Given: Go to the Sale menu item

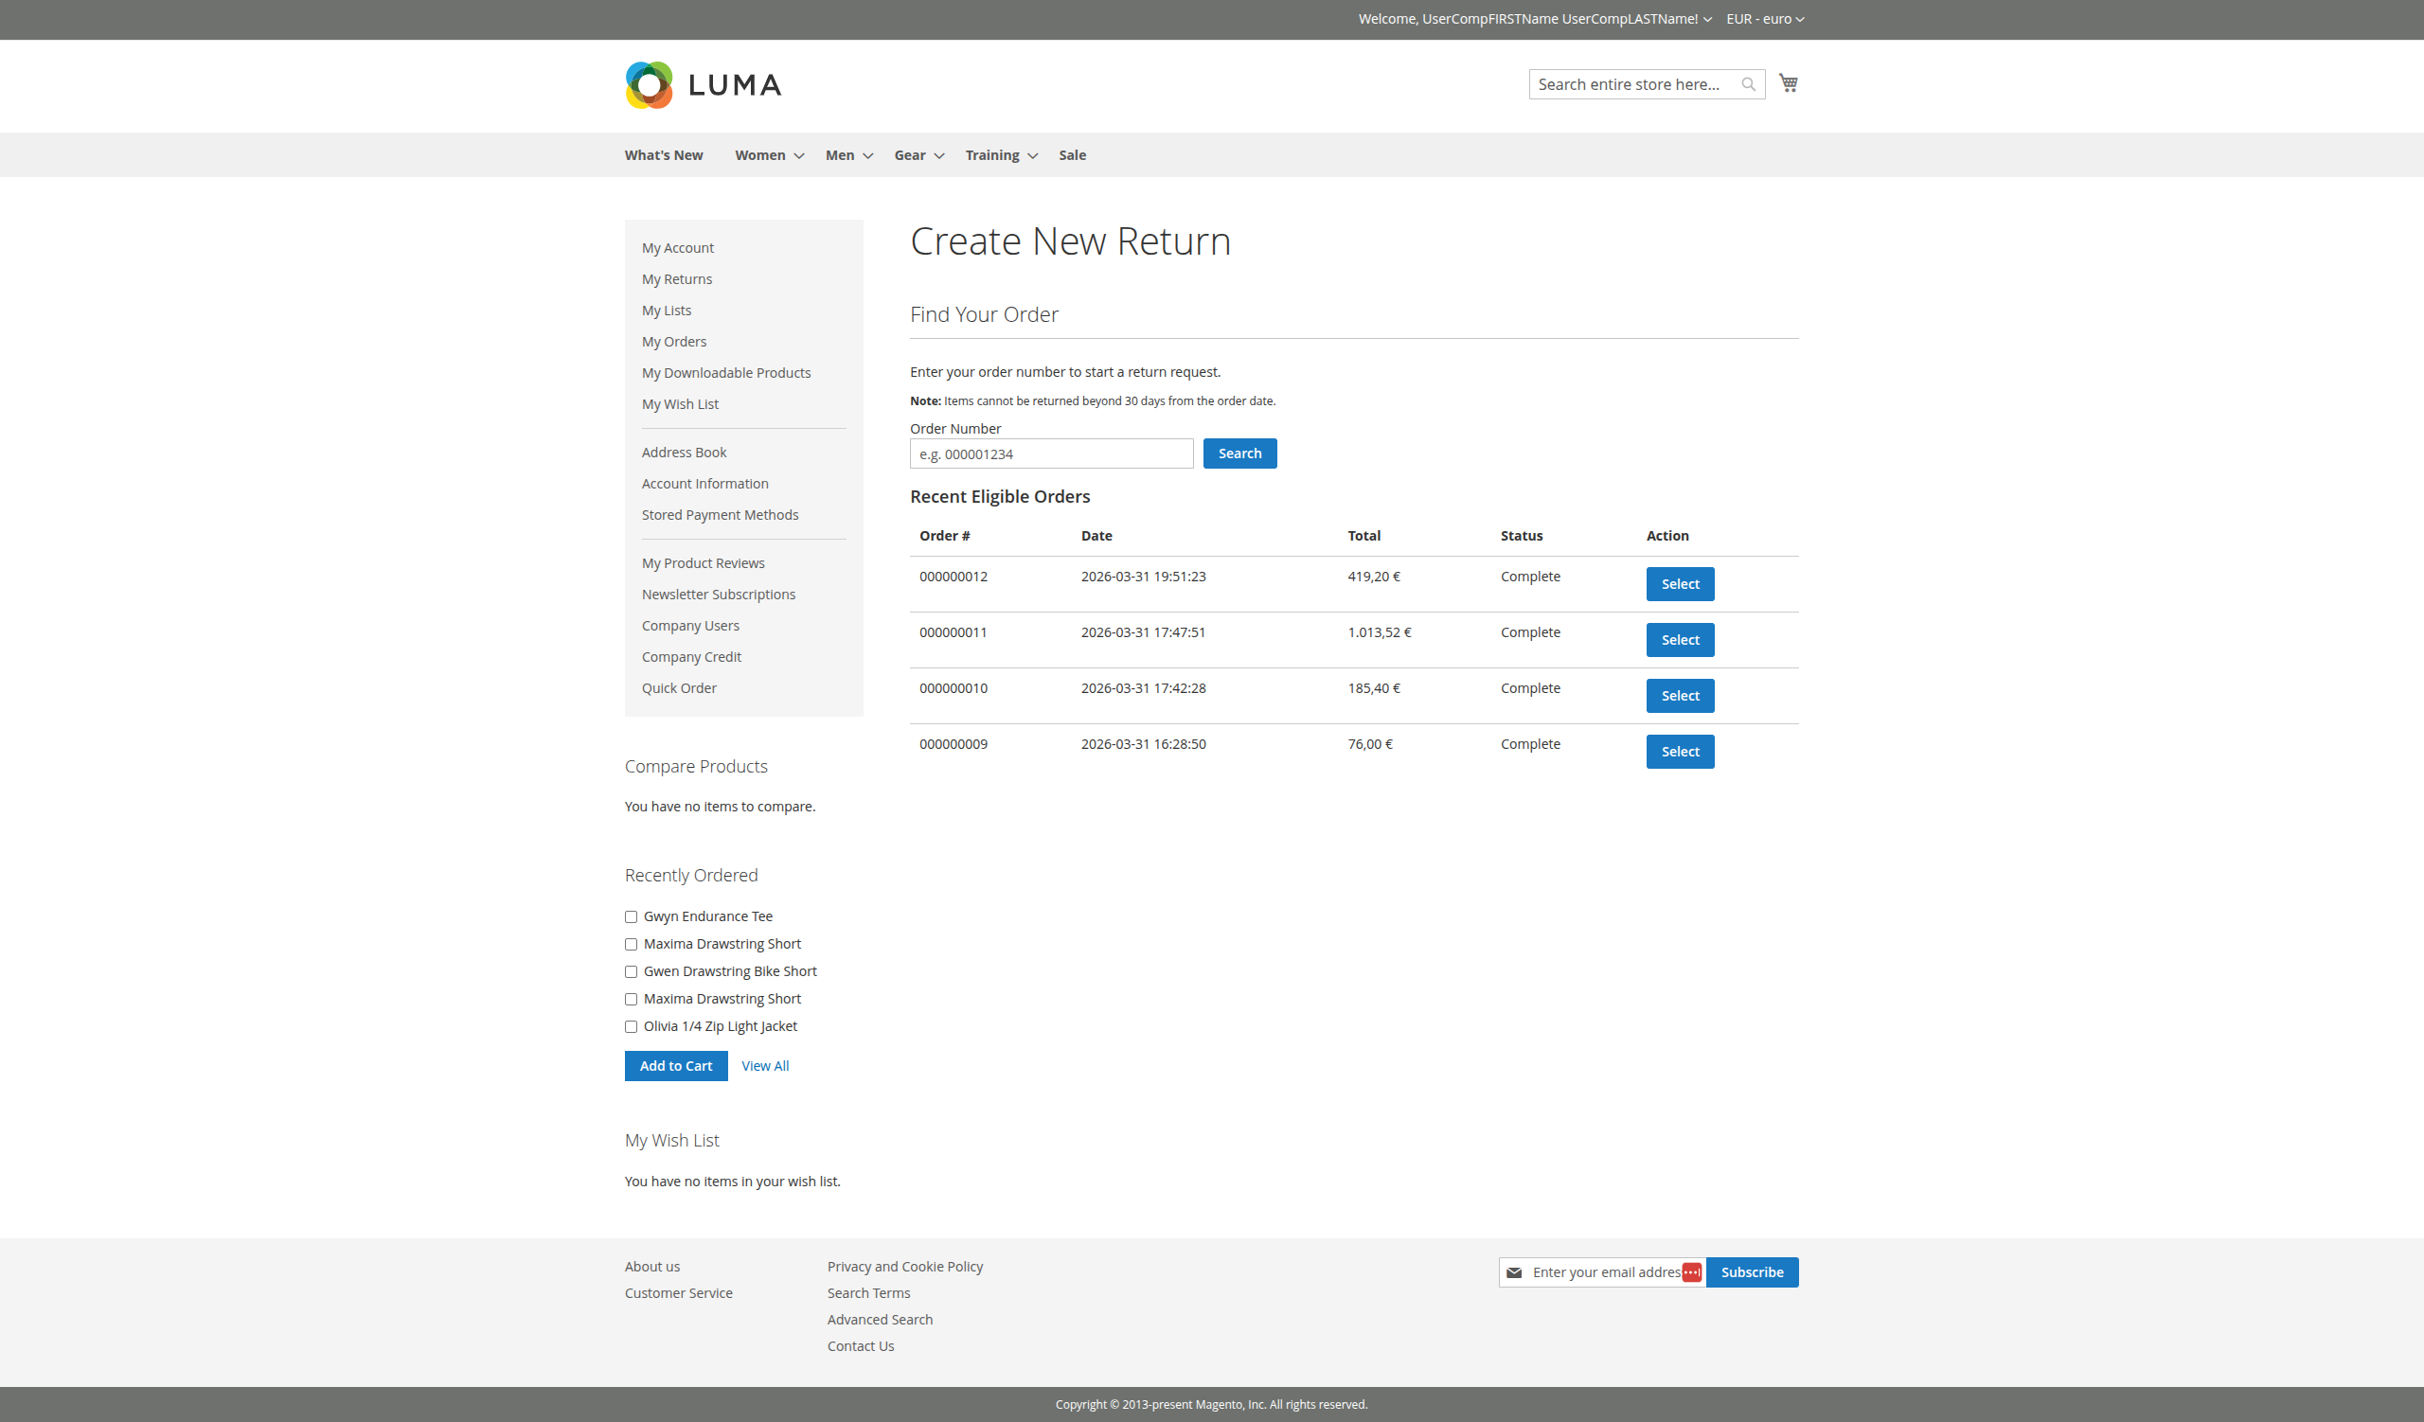Looking at the screenshot, I should pyautogui.click(x=1072, y=155).
